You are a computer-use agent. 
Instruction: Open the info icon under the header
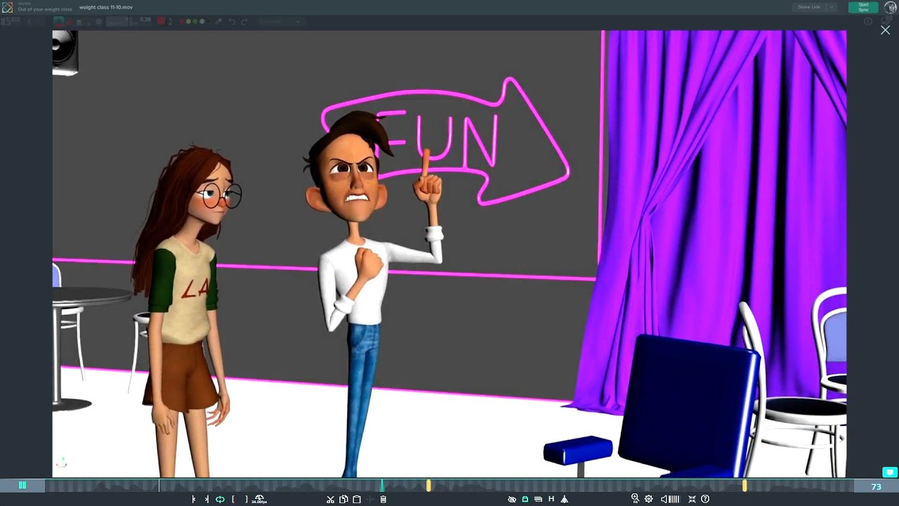click(x=868, y=21)
